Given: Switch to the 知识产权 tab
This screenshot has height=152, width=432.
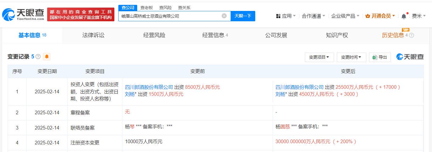Looking at the screenshot, I should [x=337, y=35].
